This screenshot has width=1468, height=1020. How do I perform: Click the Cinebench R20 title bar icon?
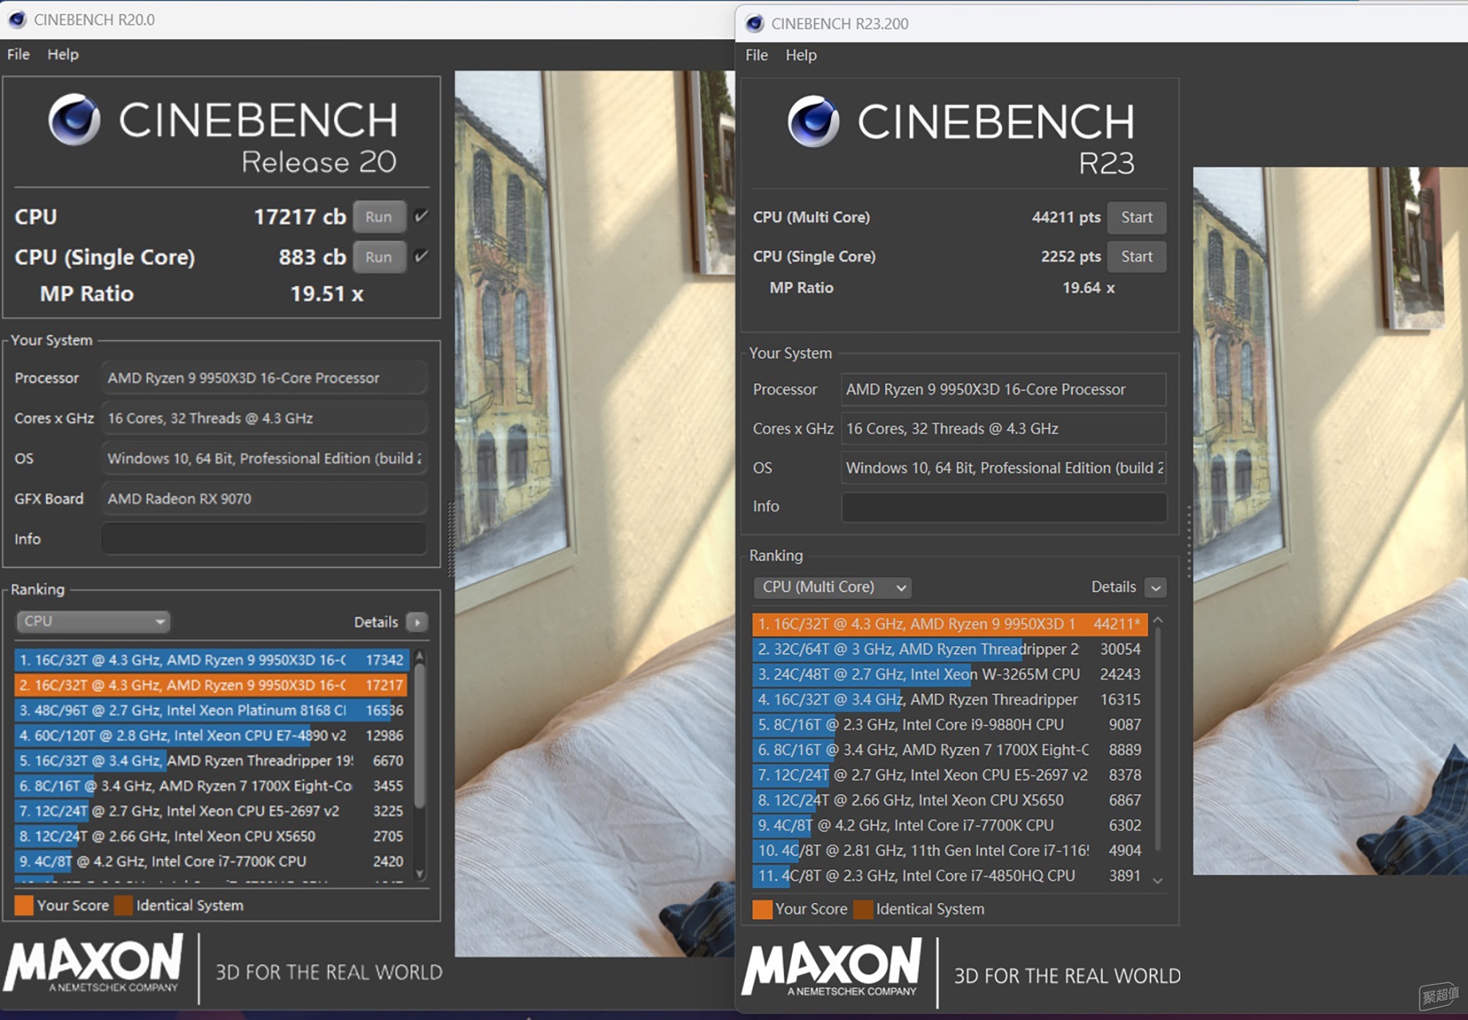(x=18, y=20)
